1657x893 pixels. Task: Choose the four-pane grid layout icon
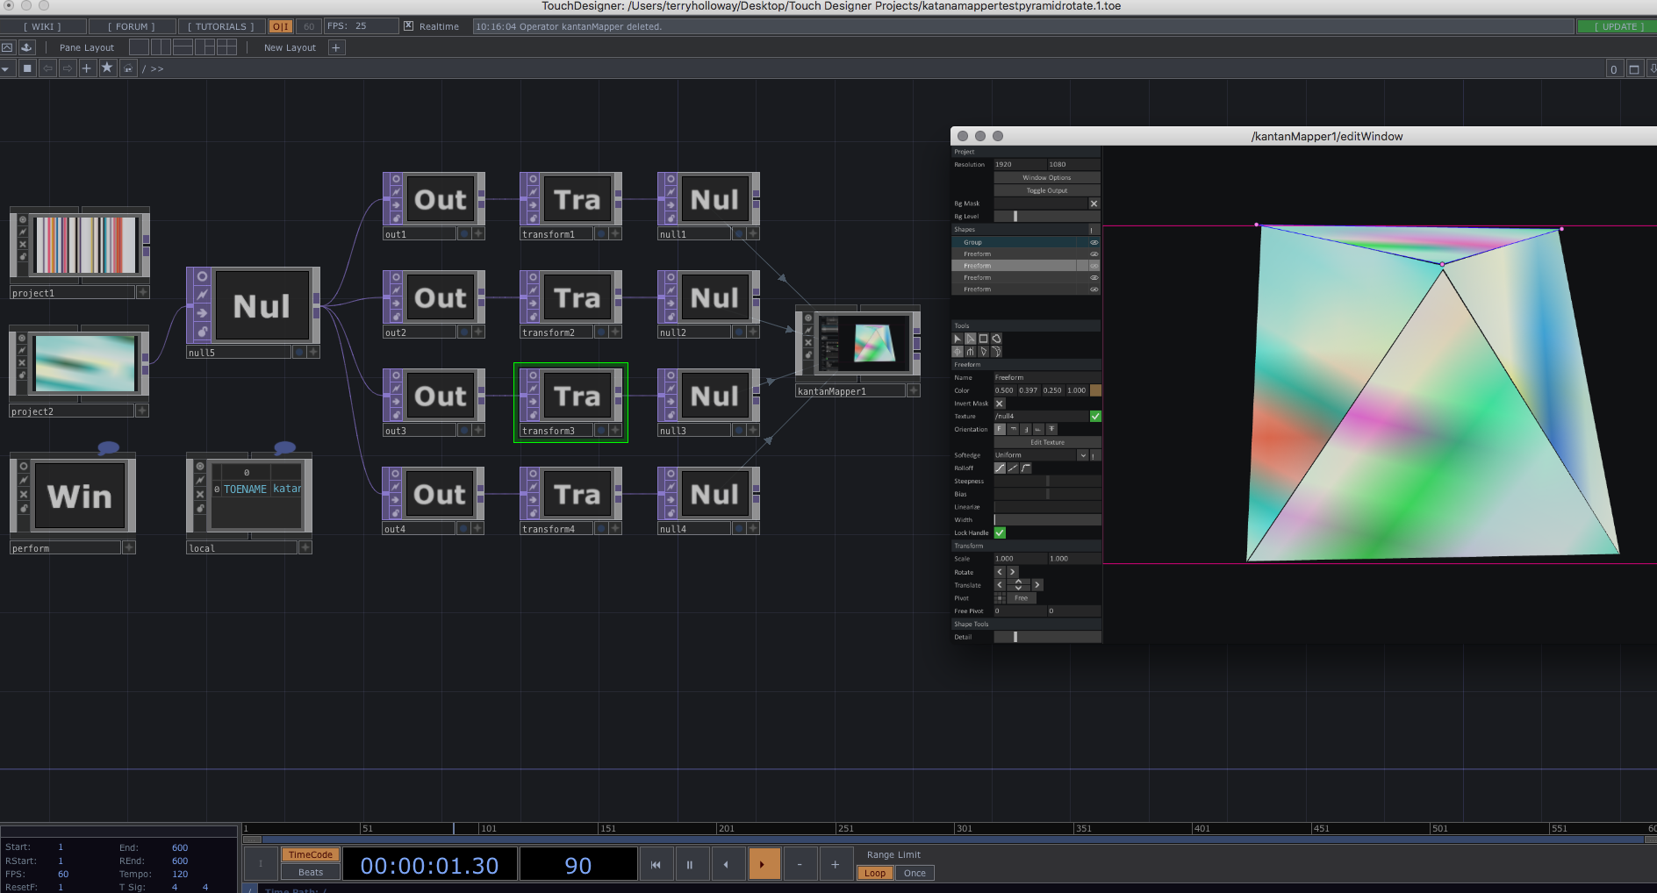point(226,47)
